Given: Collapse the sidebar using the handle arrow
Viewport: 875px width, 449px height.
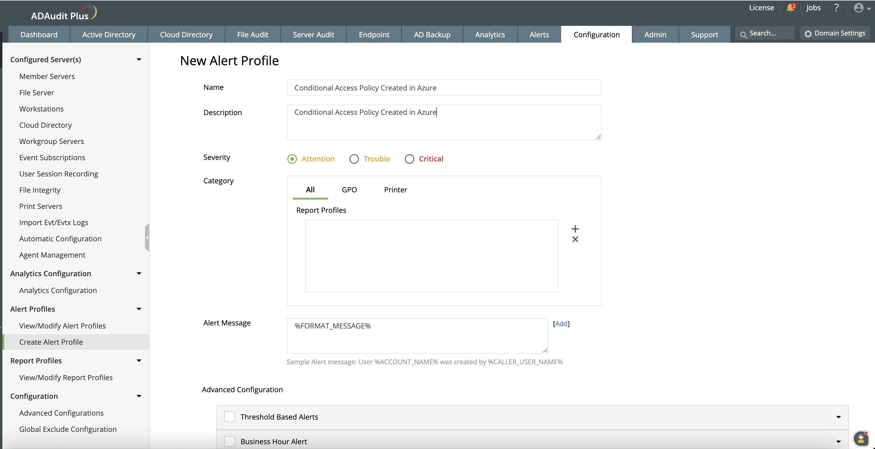Looking at the screenshot, I should (147, 237).
